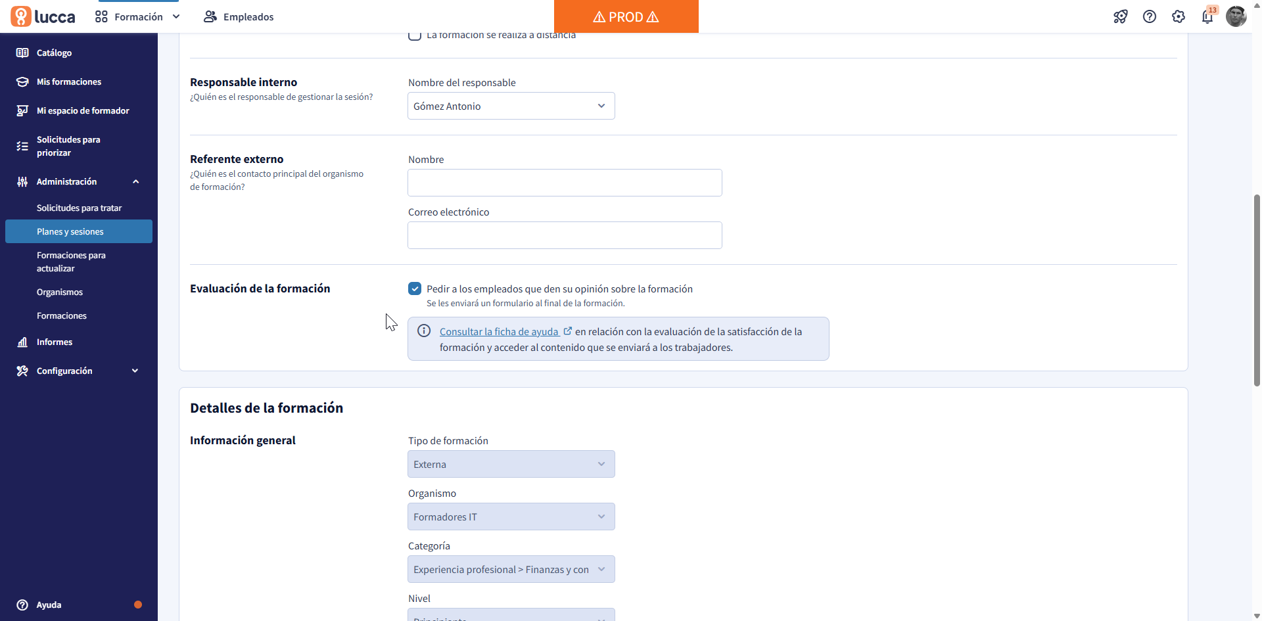This screenshot has height=621, width=1262.
Task: Click the vertical page scrollbar
Action: tap(1257, 289)
